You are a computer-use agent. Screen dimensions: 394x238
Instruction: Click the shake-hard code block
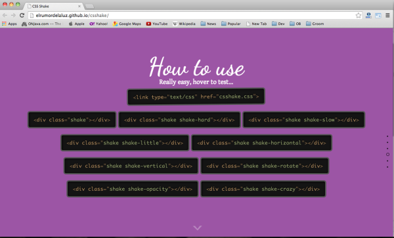coord(179,120)
